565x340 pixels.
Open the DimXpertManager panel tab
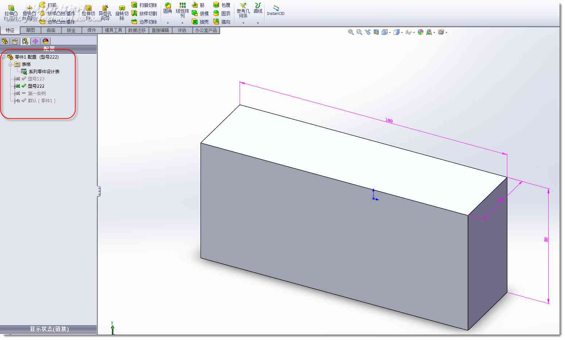tap(35, 41)
